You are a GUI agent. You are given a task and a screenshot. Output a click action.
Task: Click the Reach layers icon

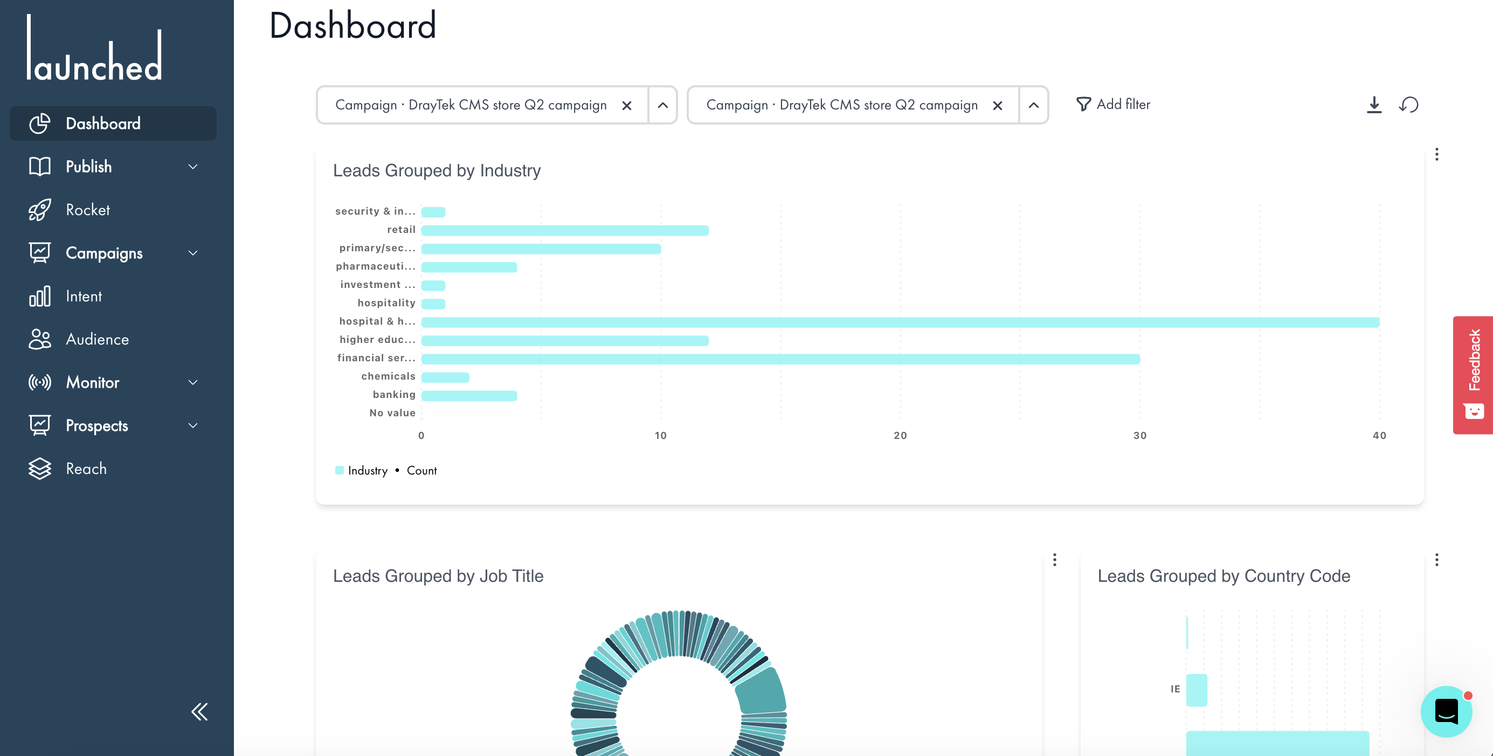[39, 469]
